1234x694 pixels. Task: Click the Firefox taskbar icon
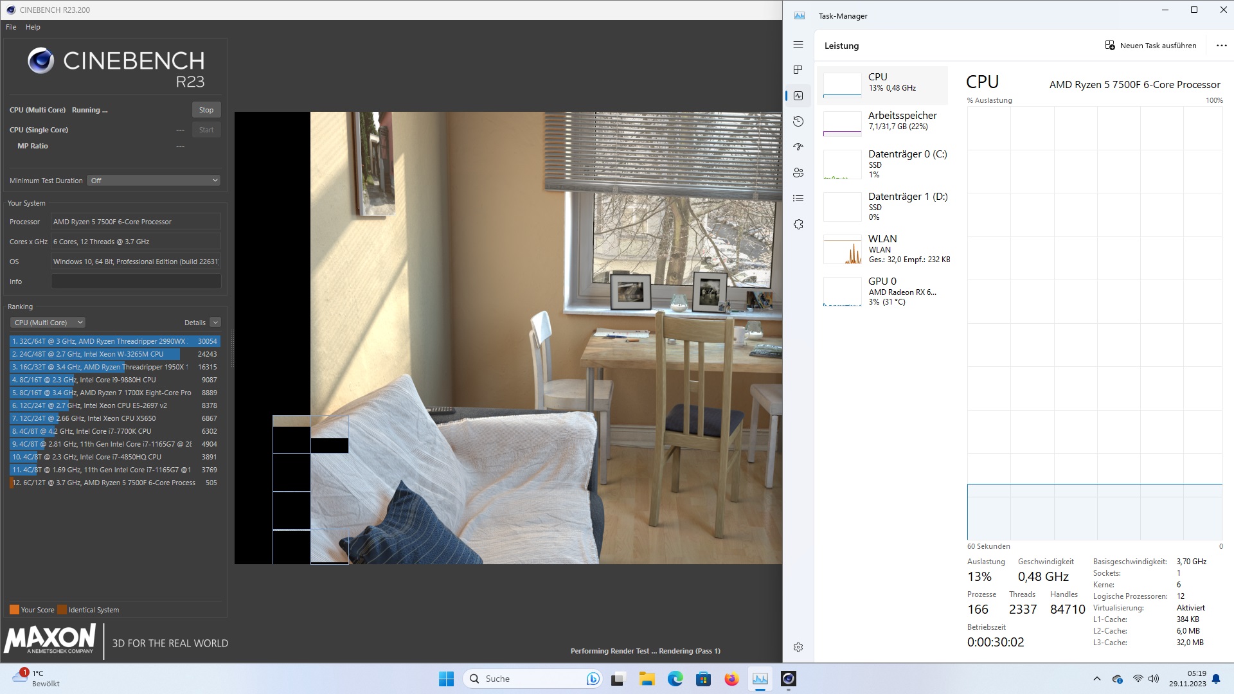click(x=731, y=679)
